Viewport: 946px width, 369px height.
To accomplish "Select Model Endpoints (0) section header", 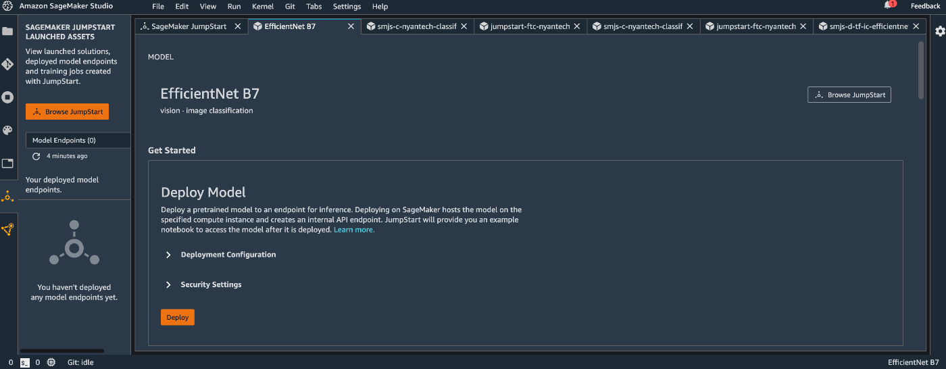I will point(78,140).
